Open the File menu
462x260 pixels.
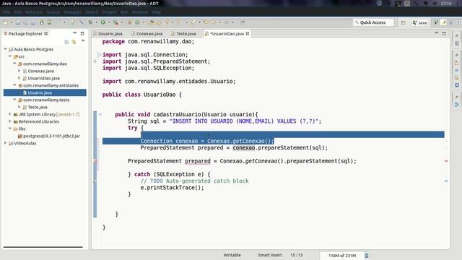[x=6, y=12]
